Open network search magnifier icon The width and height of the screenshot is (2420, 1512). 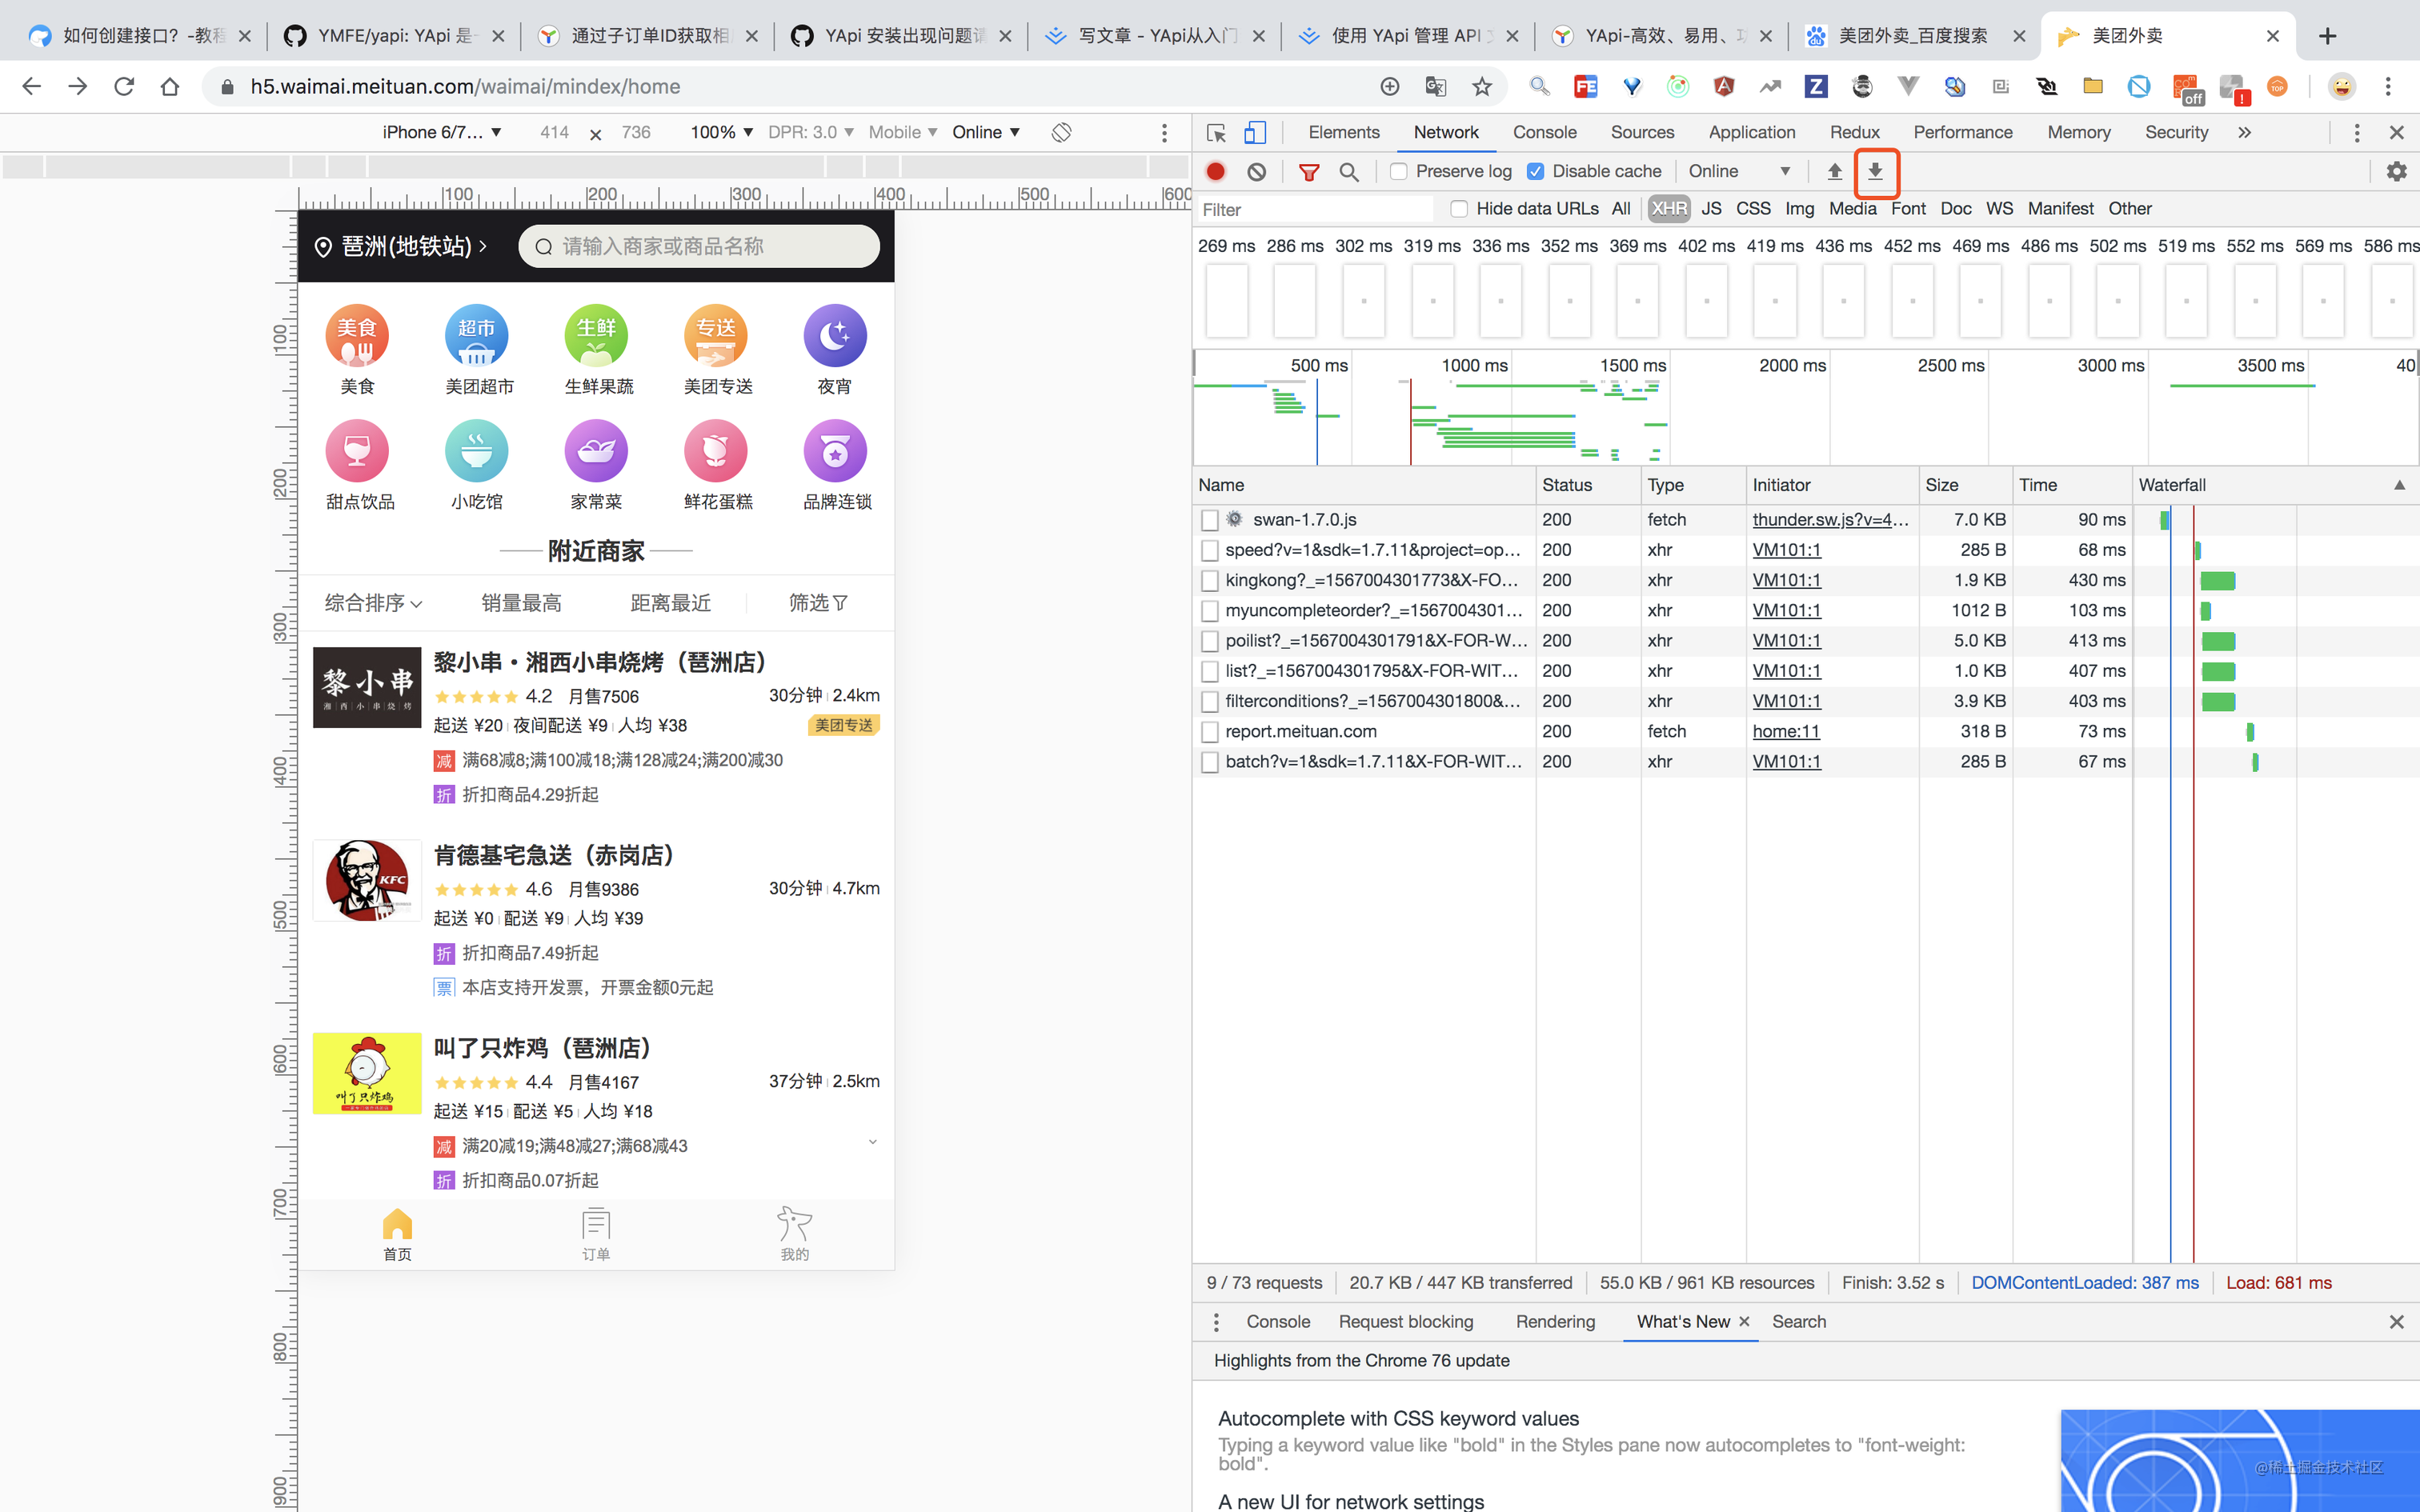click(1348, 171)
